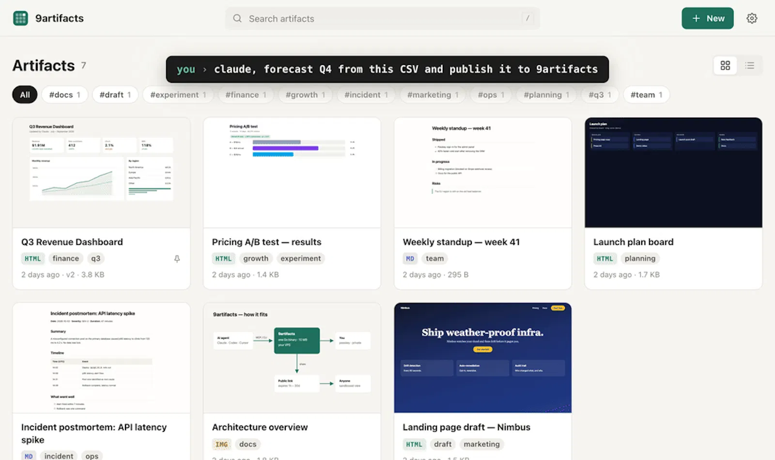Viewport: 775px width, 460px height.
Task: Open Nimbus landing page thumbnail
Action: 483,358
